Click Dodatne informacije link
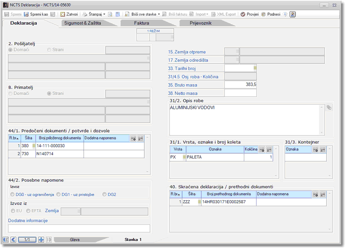The width and height of the screenshot is (346, 249). point(28,221)
